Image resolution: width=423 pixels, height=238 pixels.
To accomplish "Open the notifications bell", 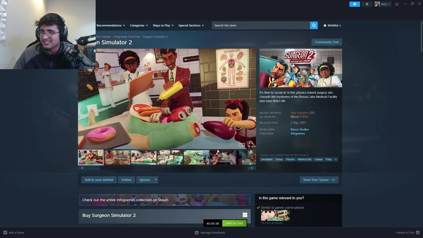I will (x=367, y=4).
